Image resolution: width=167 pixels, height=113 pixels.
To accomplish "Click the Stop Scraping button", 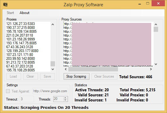I will (x=76, y=76).
